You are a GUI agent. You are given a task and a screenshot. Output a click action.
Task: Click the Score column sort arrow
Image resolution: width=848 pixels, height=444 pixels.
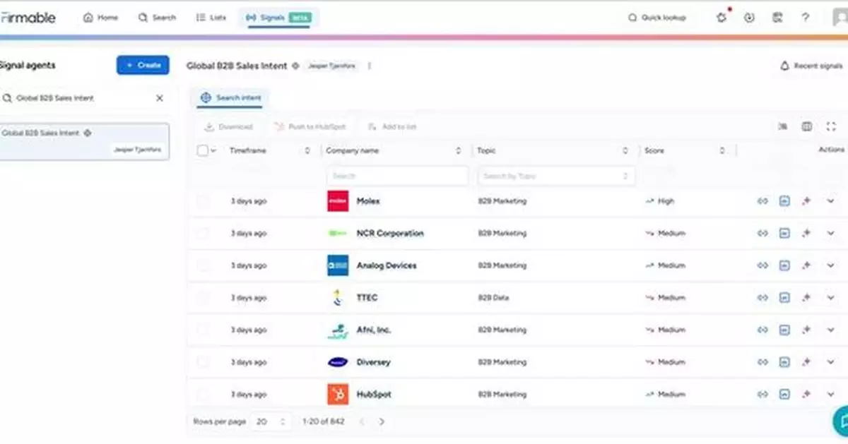click(722, 150)
